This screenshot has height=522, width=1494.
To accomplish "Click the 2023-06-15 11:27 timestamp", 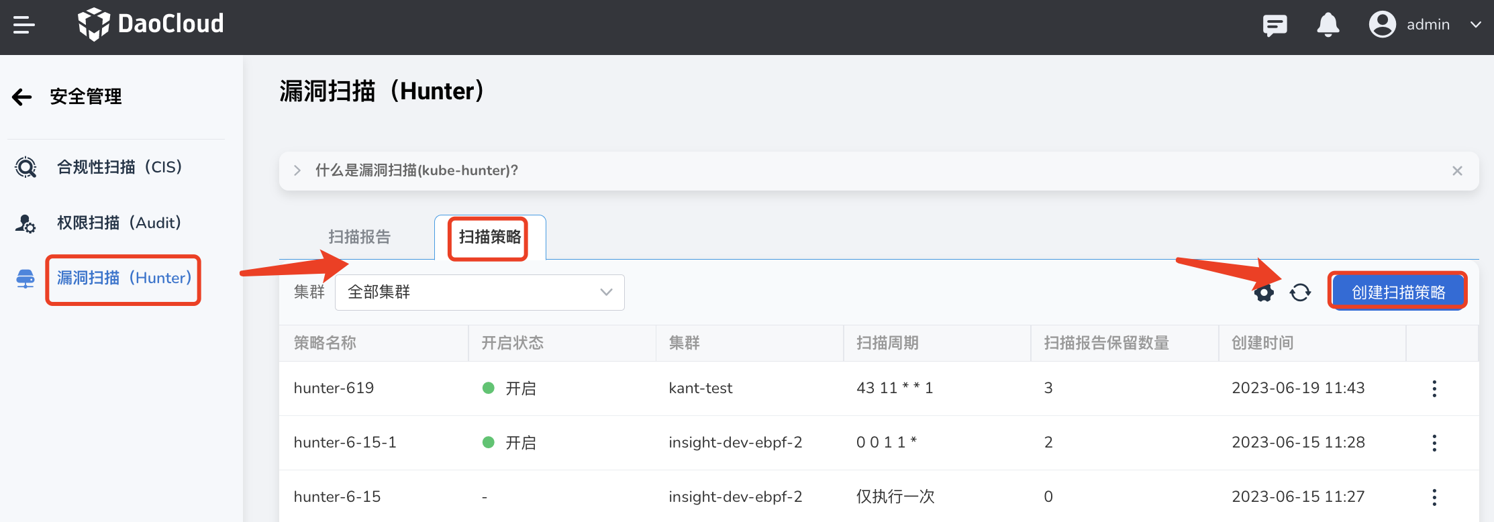I will click(1298, 497).
